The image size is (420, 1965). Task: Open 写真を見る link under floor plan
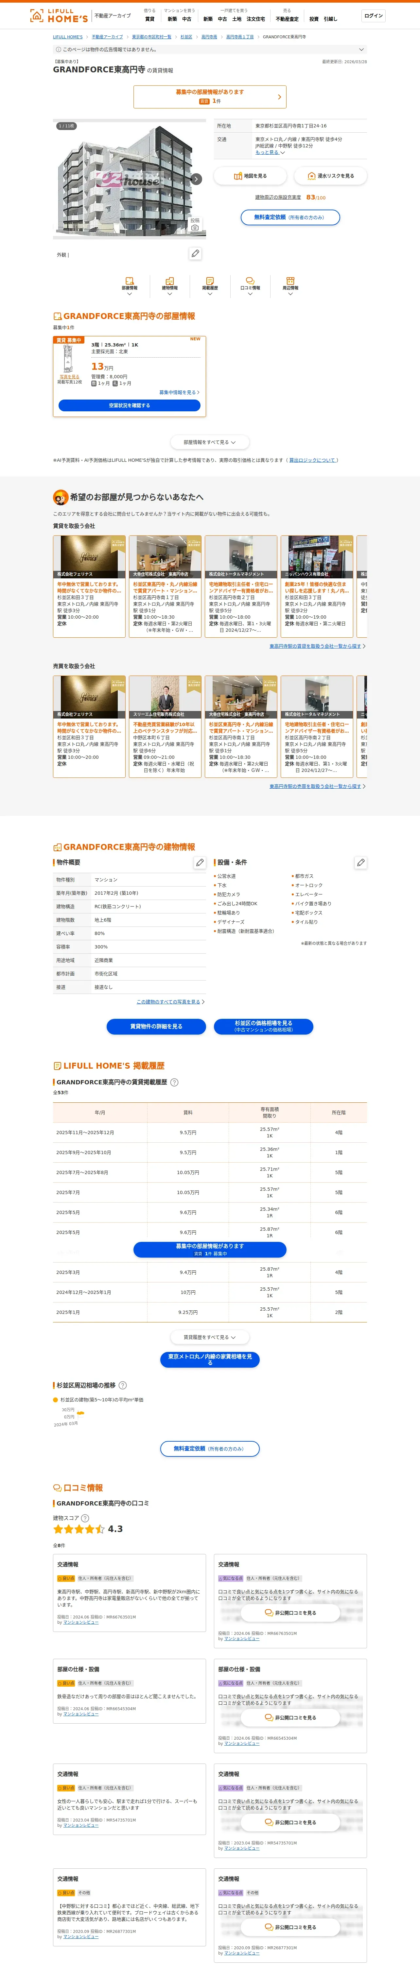69,377
